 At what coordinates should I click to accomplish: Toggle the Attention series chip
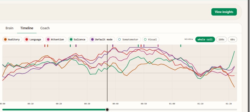click(x=56, y=40)
